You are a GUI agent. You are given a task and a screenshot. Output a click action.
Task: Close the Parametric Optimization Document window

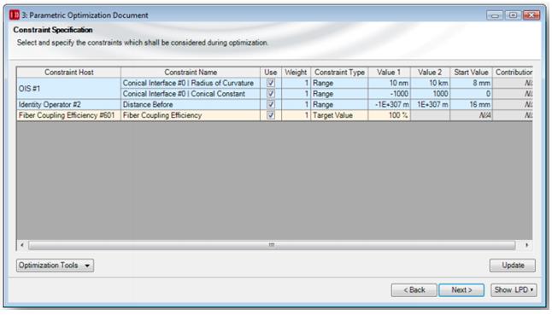point(531,15)
